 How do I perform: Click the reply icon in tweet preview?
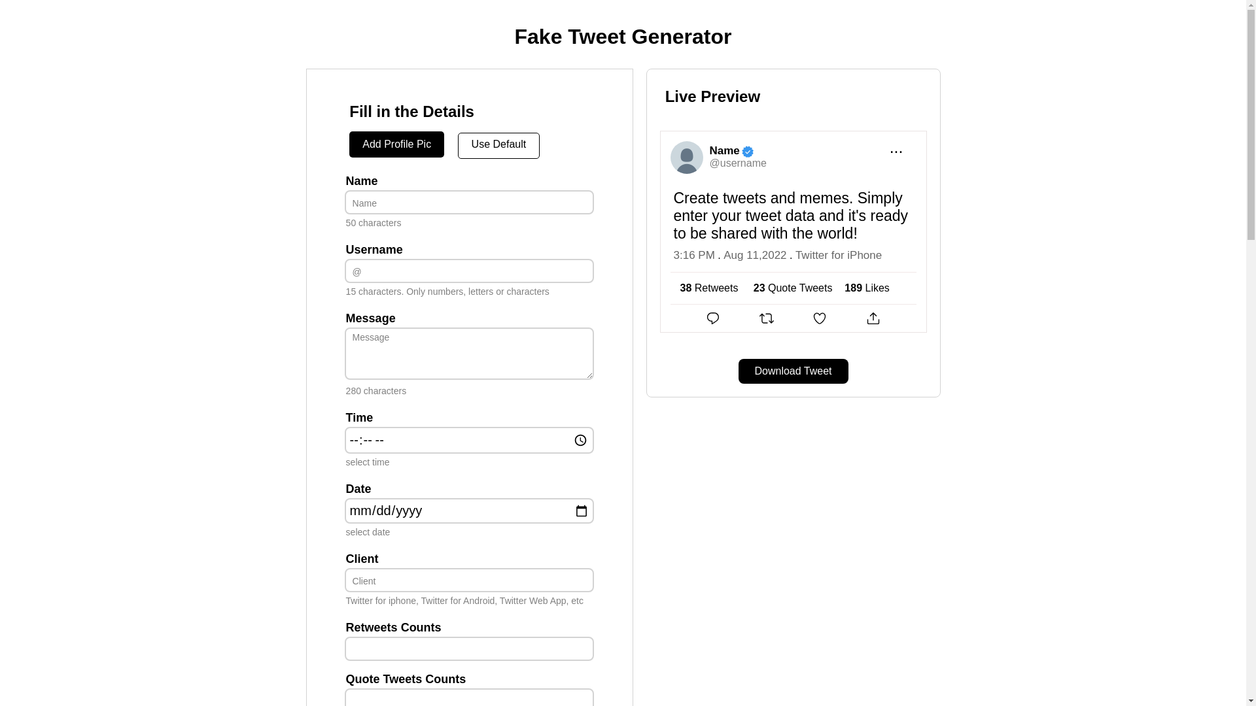point(713,318)
